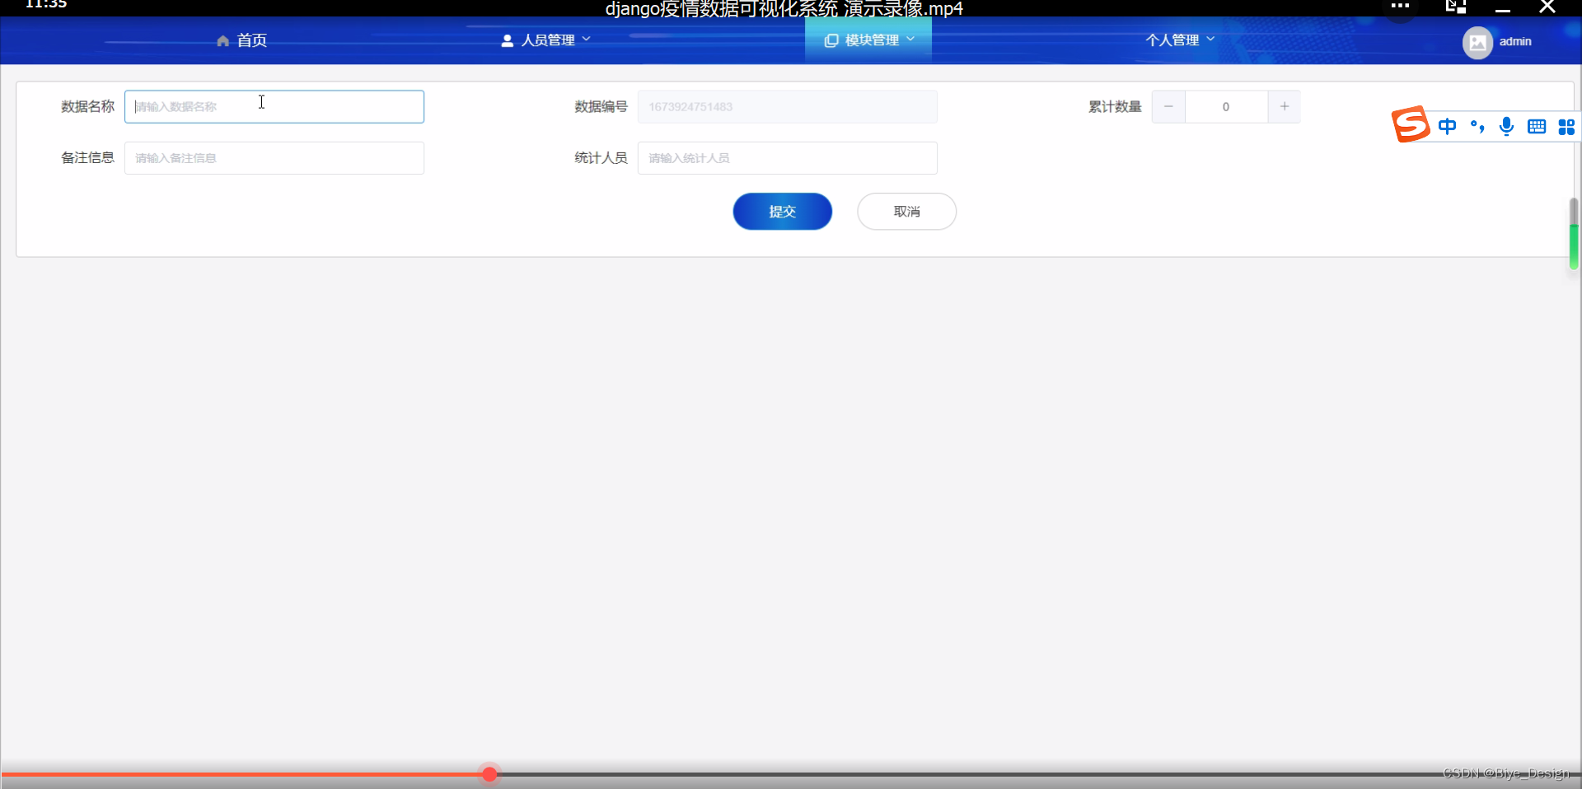Toggle Sogou punctuation mode icon
This screenshot has width=1582, height=789.
click(1477, 126)
